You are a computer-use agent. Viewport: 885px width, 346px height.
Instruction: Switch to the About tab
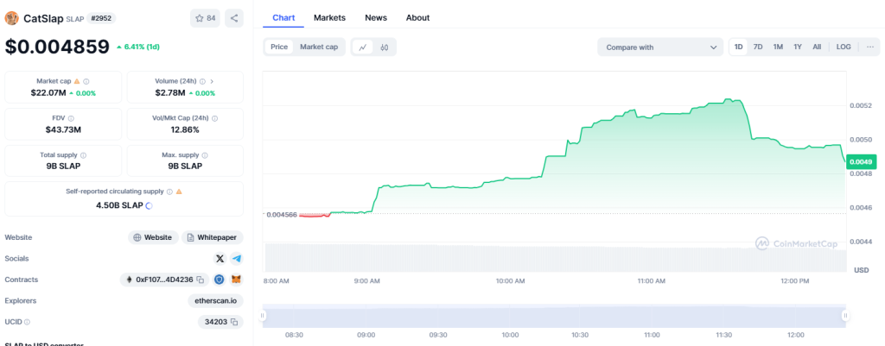coord(417,17)
